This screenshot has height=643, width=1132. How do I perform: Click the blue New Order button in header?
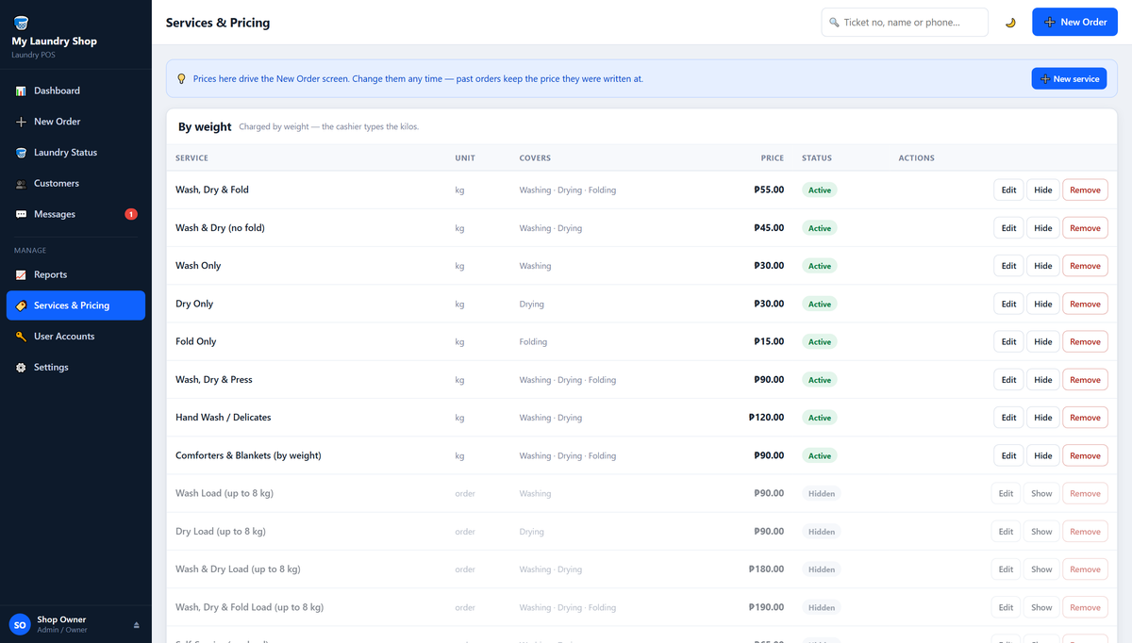(1074, 22)
